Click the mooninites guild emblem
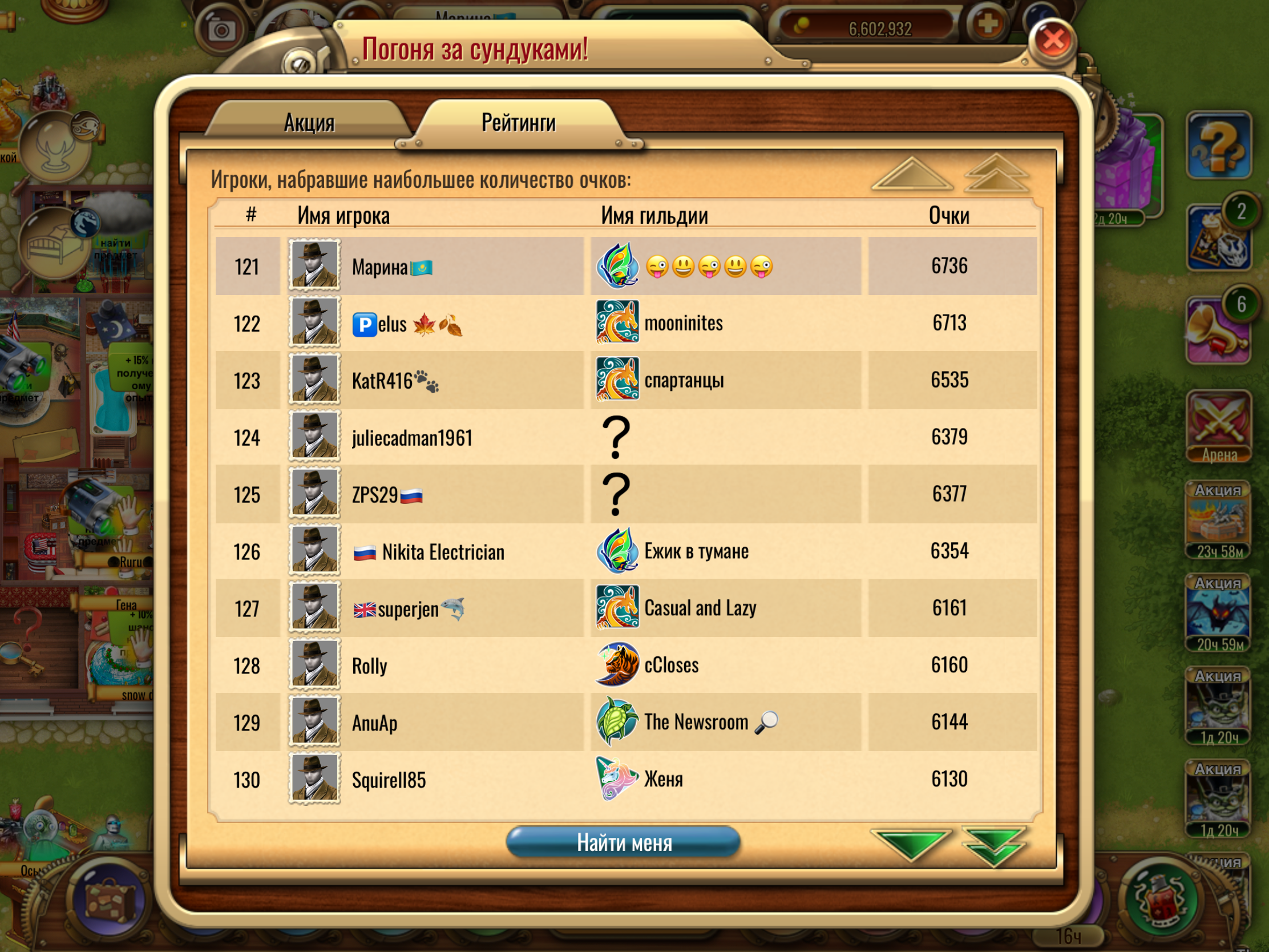Image resolution: width=1269 pixels, height=952 pixels. point(617,322)
